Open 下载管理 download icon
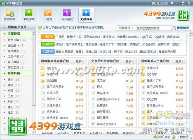The image size is (193, 140). (x=180, y=137)
